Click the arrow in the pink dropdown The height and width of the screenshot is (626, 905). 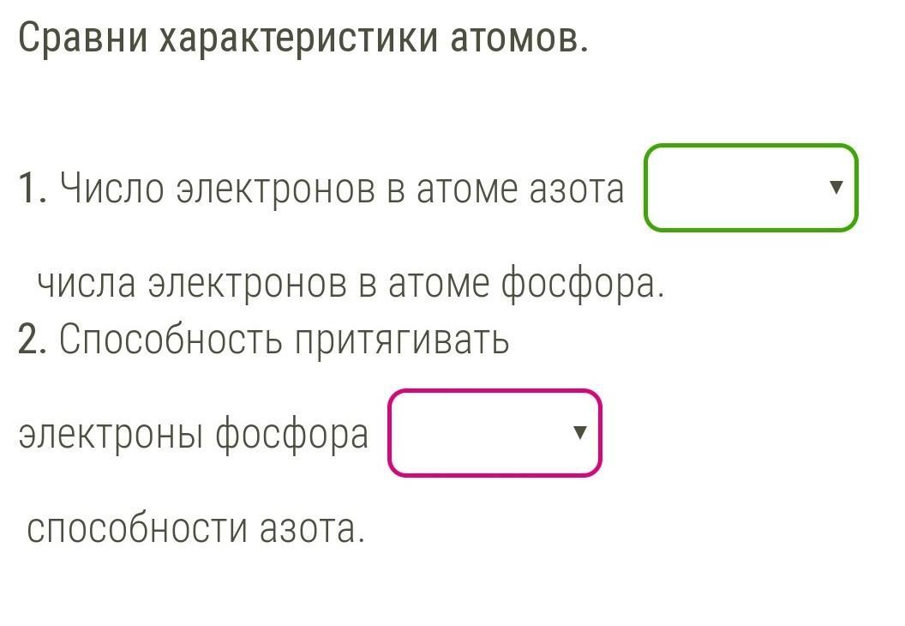point(580,433)
